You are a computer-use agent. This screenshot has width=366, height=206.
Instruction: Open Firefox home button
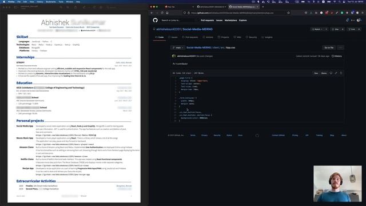coord(167,13)
